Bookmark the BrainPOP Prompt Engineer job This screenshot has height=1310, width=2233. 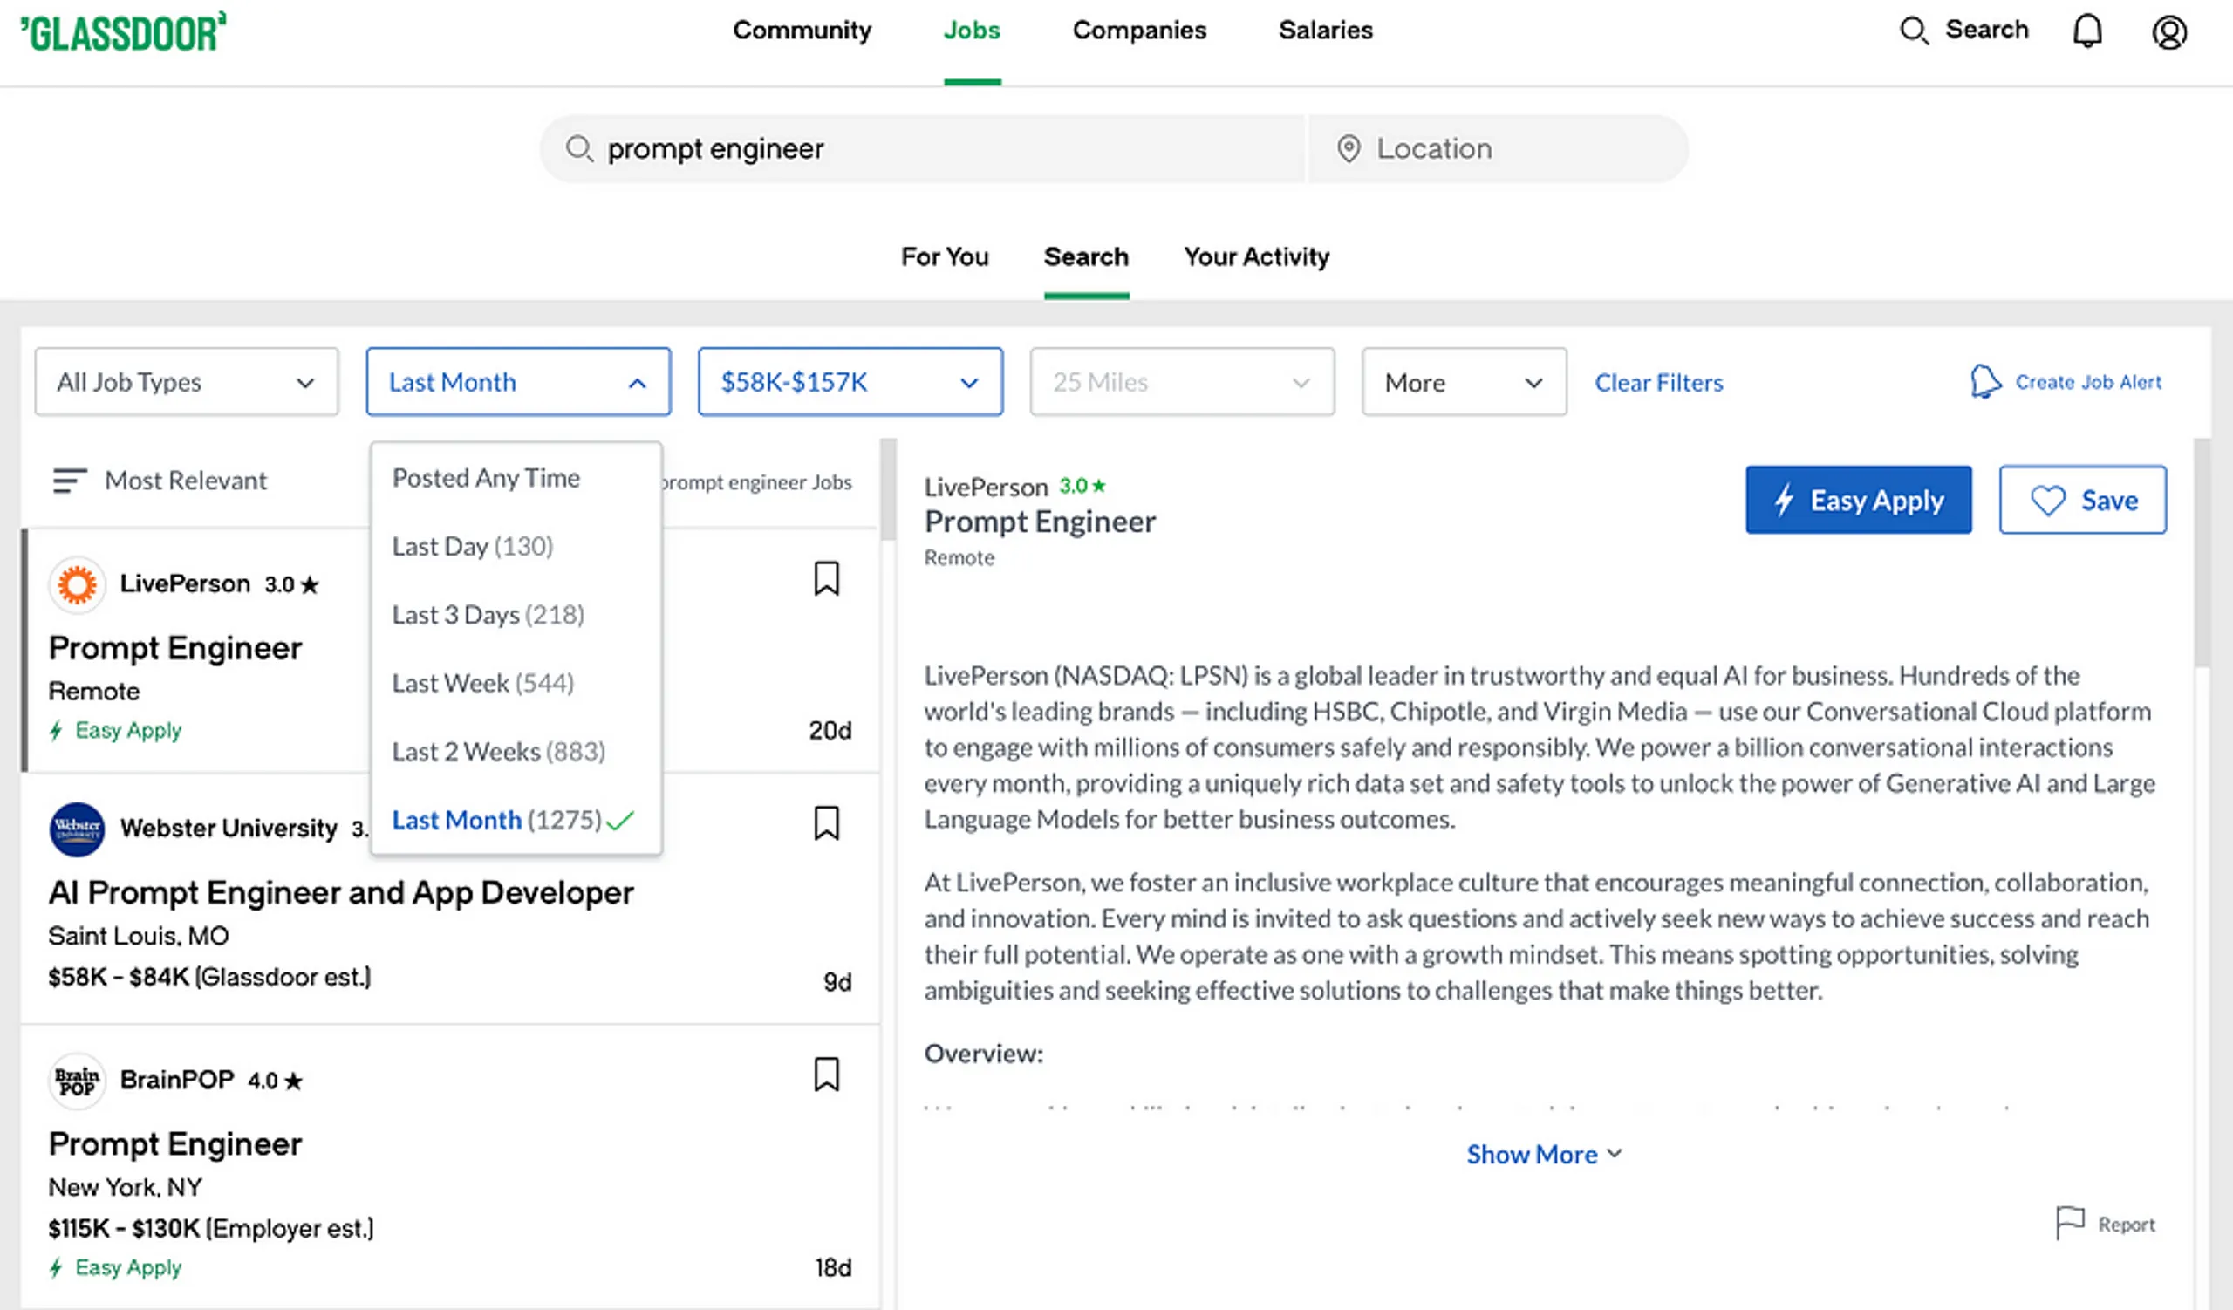(826, 1075)
